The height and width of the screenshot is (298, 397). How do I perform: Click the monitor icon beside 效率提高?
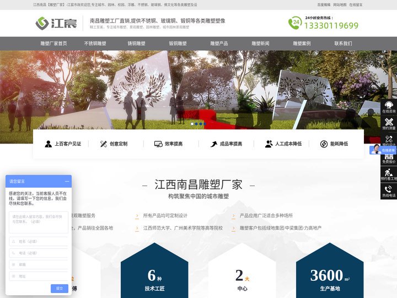click(158, 144)
